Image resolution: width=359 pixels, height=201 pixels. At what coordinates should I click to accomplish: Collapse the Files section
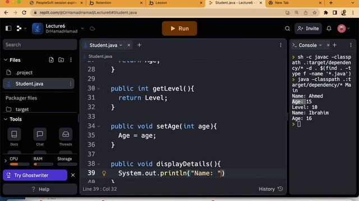6,60
